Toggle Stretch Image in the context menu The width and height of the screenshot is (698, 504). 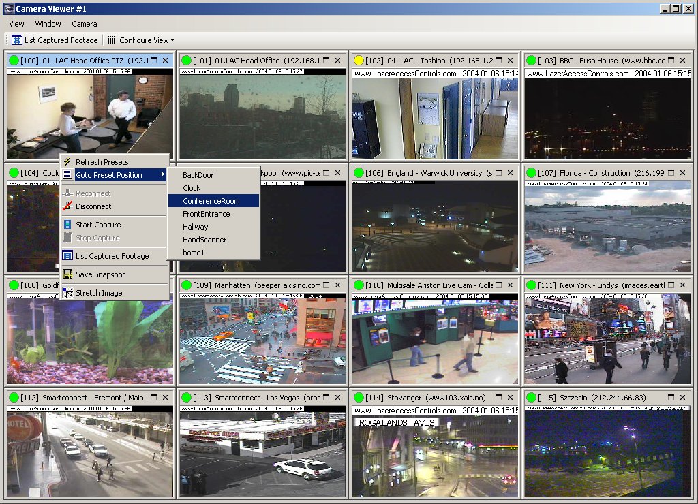coord(99,293)
